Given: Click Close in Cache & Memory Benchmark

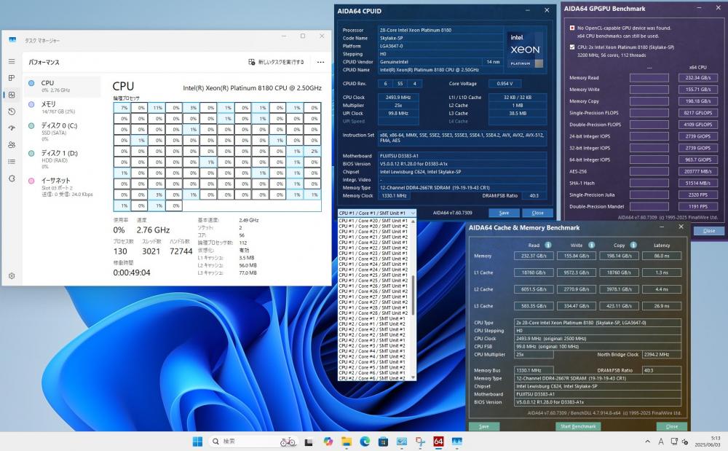Looking at the screenshot, I should [x=672, y=426].
